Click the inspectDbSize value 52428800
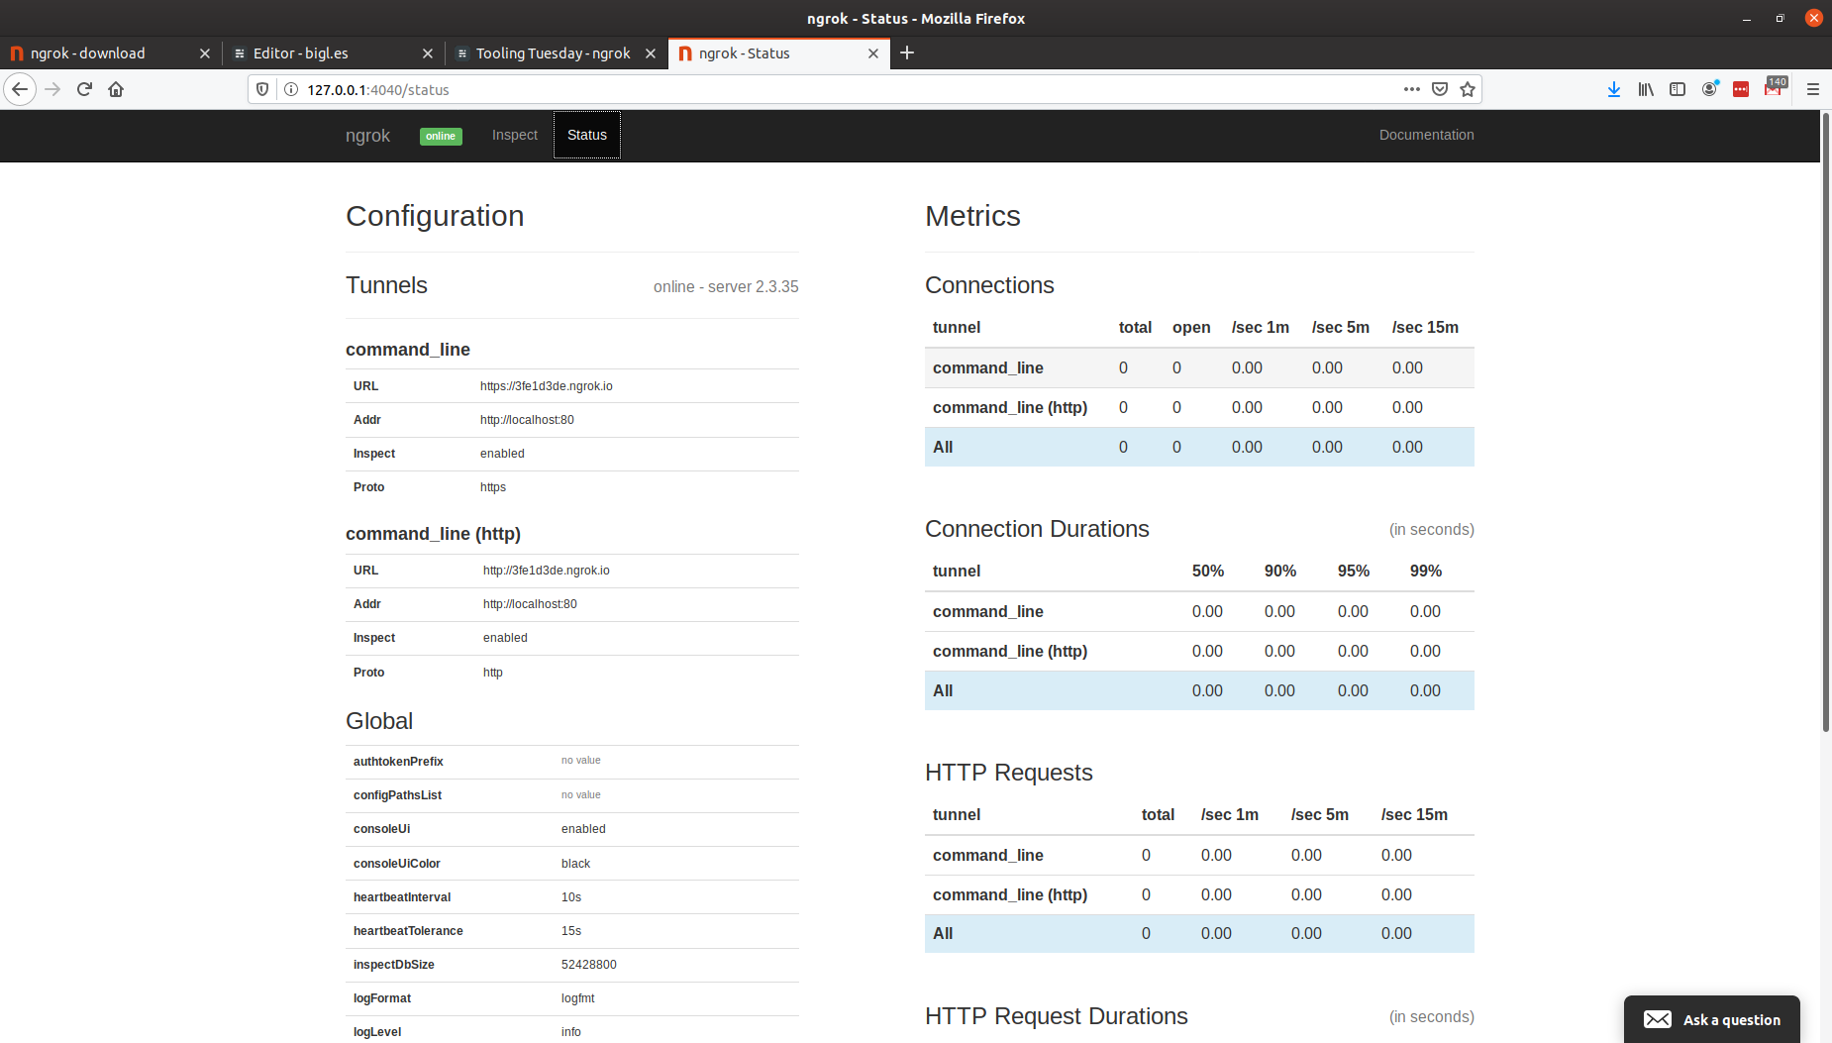 pyautogui.click(x=589, y=965)
